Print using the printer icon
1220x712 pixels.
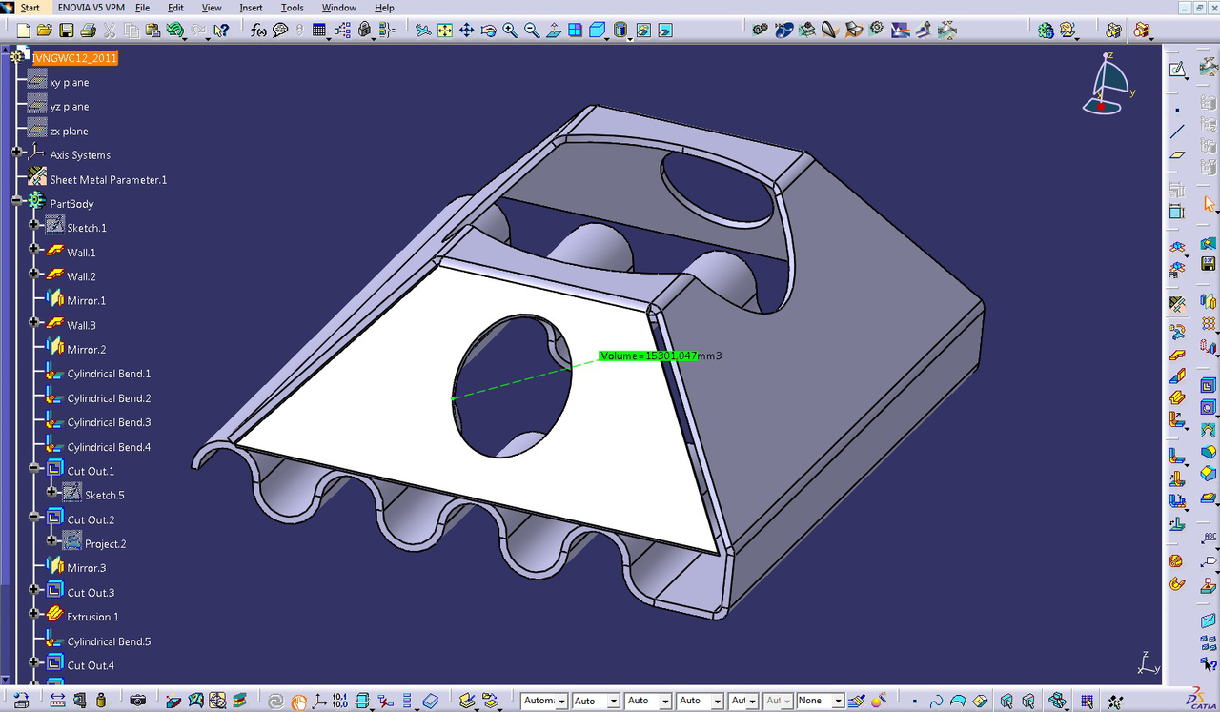pyautogui.click(x=88, y=31)
